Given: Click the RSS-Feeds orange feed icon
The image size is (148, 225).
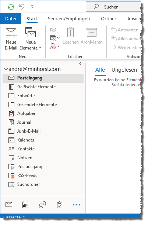Looking at the screenshot, I should (11, 176).
